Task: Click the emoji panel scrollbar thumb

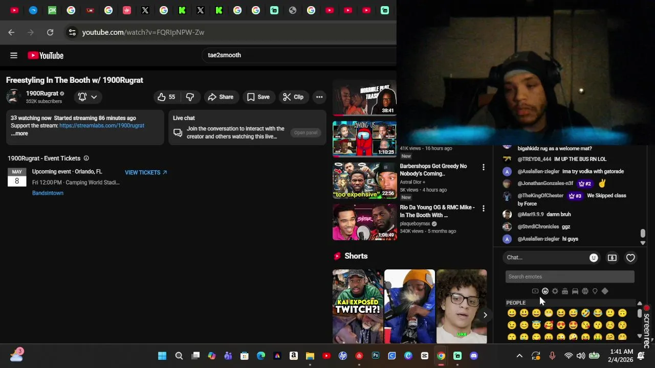Action: tap(640, 313)
